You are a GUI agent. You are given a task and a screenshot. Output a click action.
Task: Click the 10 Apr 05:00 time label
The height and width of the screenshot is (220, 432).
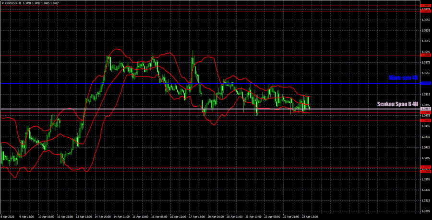45,217
